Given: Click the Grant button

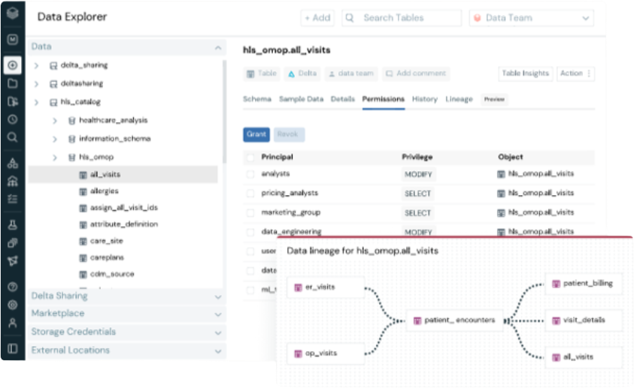Looking at the screenshot, I should click(x=256, y=134).
